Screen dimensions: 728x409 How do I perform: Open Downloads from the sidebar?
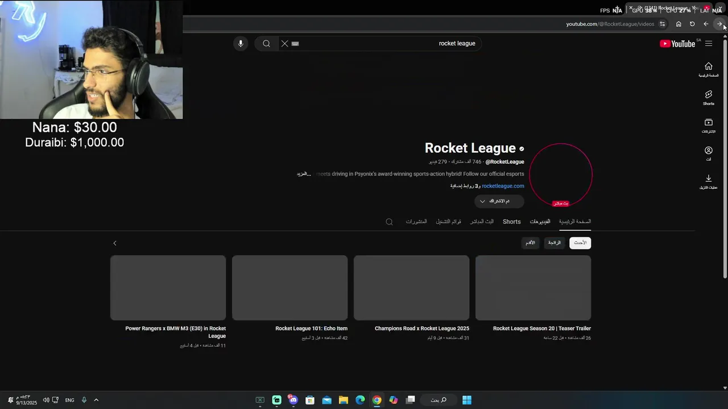click(709, 182)
